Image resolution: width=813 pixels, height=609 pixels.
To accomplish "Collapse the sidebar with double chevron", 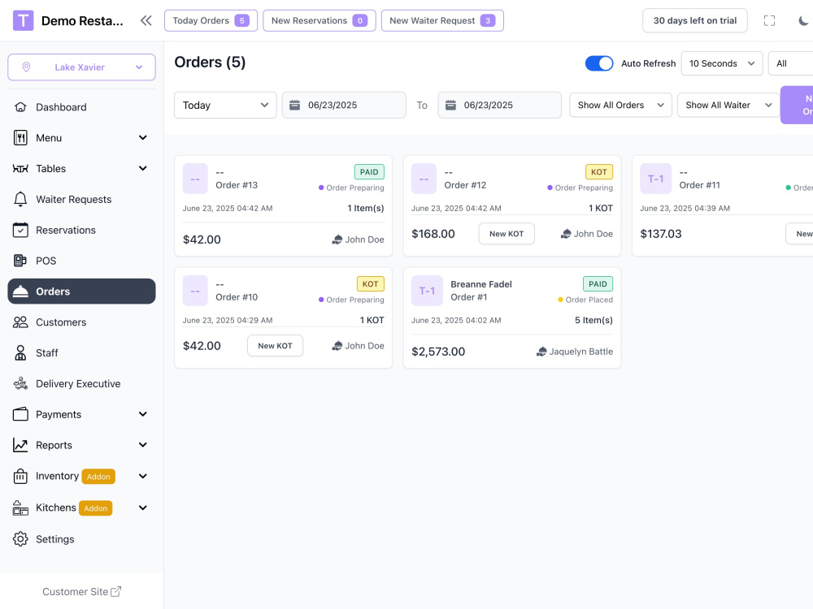I will (146, 21).
